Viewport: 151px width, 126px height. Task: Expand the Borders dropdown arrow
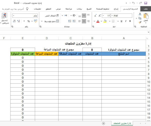(x=109, y=21)
